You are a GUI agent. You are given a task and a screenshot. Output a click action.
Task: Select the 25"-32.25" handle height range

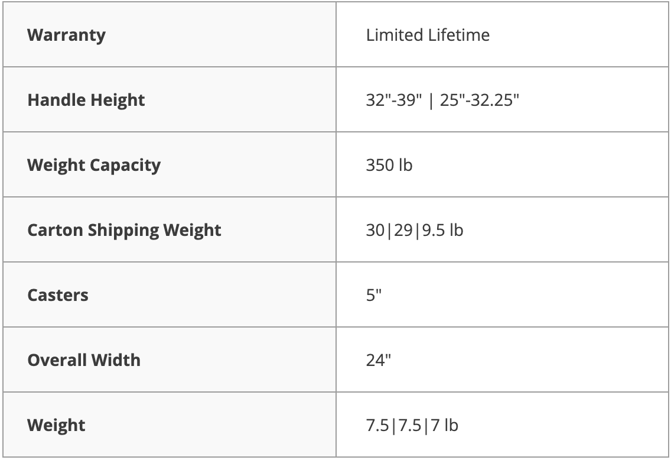479,100
